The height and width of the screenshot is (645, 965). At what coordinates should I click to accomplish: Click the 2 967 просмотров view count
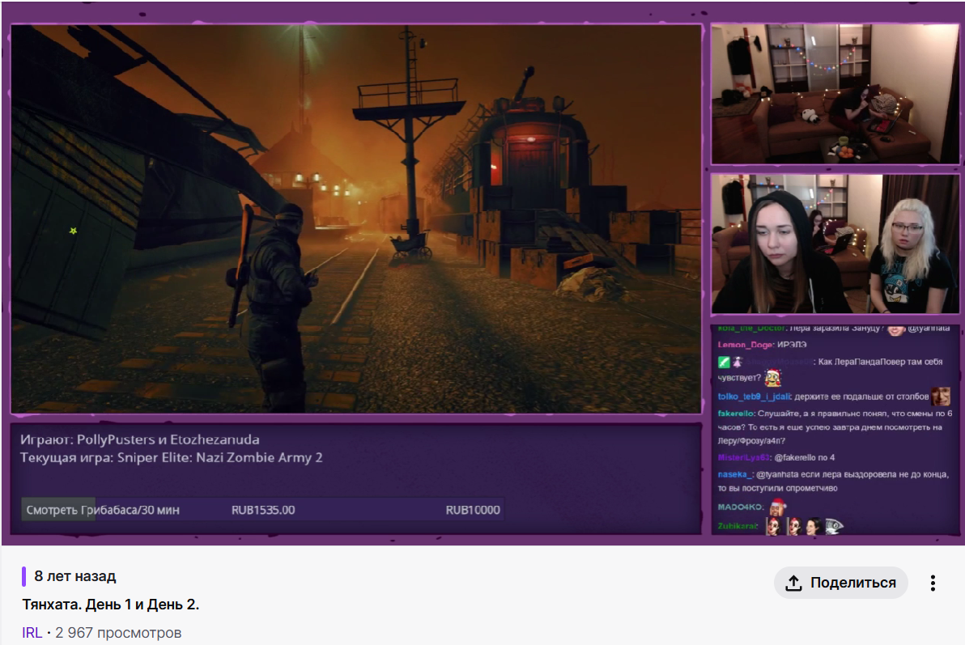[x=118, y=633]
